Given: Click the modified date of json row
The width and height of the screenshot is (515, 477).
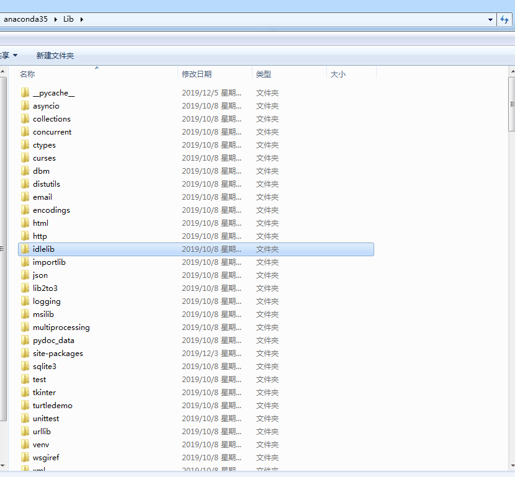Looking at the screenshot, I should tap(212, 275).
